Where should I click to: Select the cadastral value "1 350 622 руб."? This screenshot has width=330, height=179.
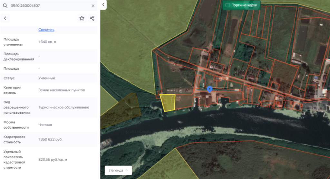click(50, 139)
